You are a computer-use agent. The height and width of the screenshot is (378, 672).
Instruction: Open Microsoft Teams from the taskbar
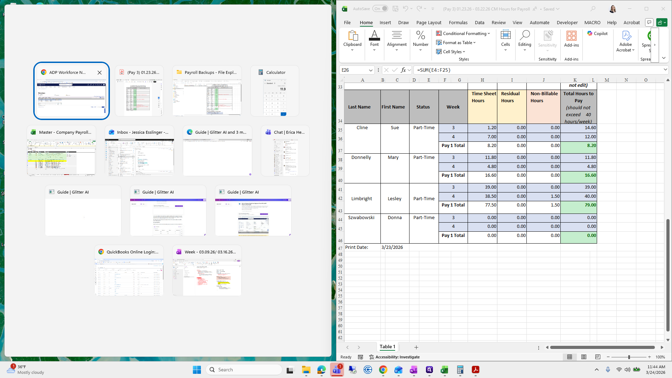[337, 370]
